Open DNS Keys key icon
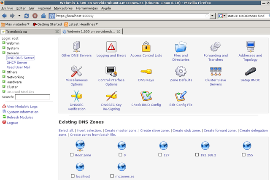The height and width of the screenshot is (180, 270). (x=146, y=71)
